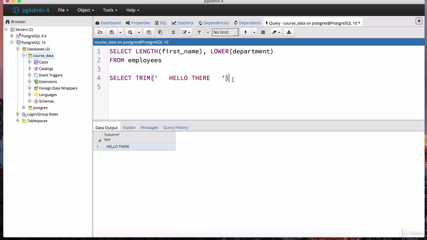Select the HELLO THERE result cell
This screenshot has width=427, height=240.
click(138, 147)
